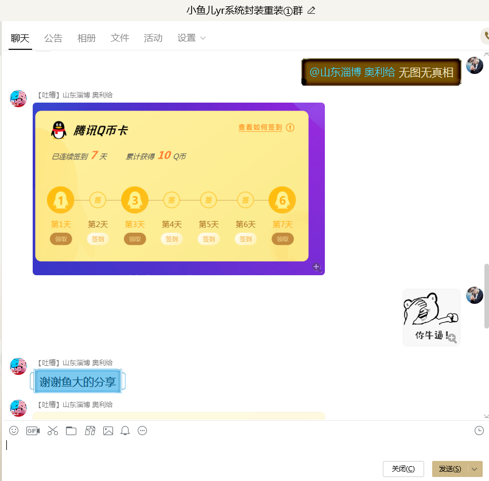Open the 你牛逼 bear sticker image

432,317
